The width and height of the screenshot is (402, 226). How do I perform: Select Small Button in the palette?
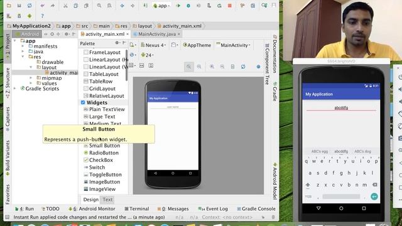pos(102,146)
